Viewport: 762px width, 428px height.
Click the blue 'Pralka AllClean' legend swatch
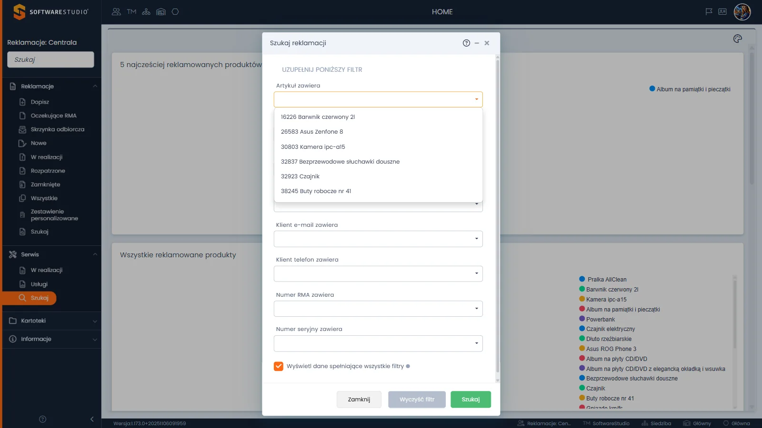tap(582, 279)
